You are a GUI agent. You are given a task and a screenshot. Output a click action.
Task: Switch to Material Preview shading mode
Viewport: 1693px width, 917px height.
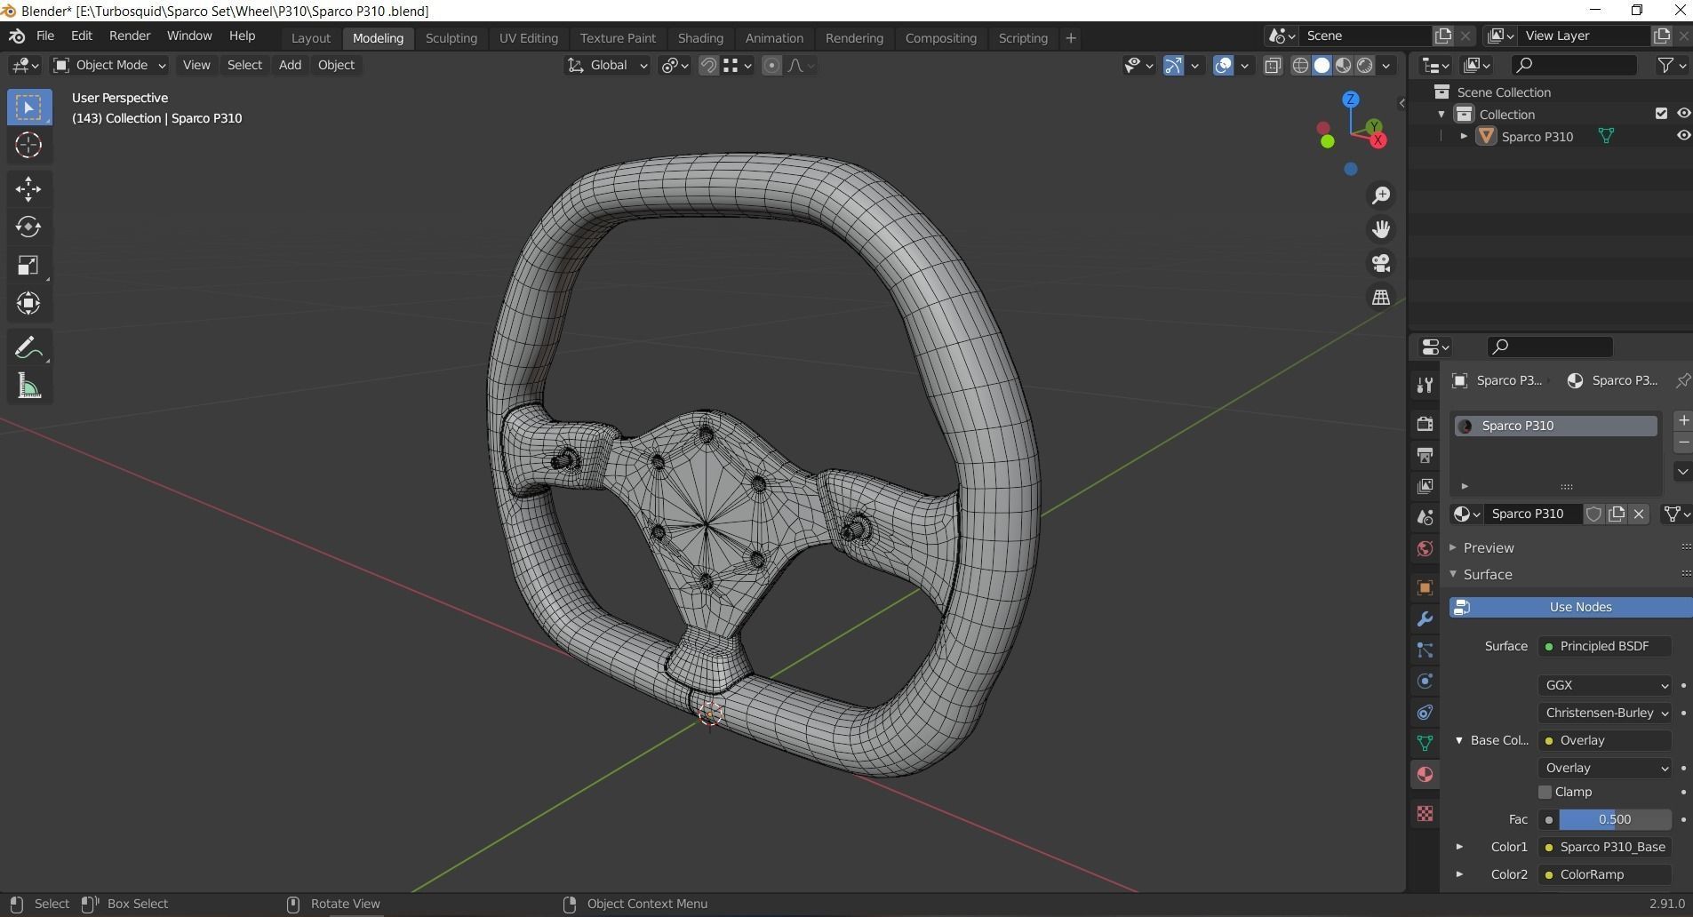pos(1343,65)
